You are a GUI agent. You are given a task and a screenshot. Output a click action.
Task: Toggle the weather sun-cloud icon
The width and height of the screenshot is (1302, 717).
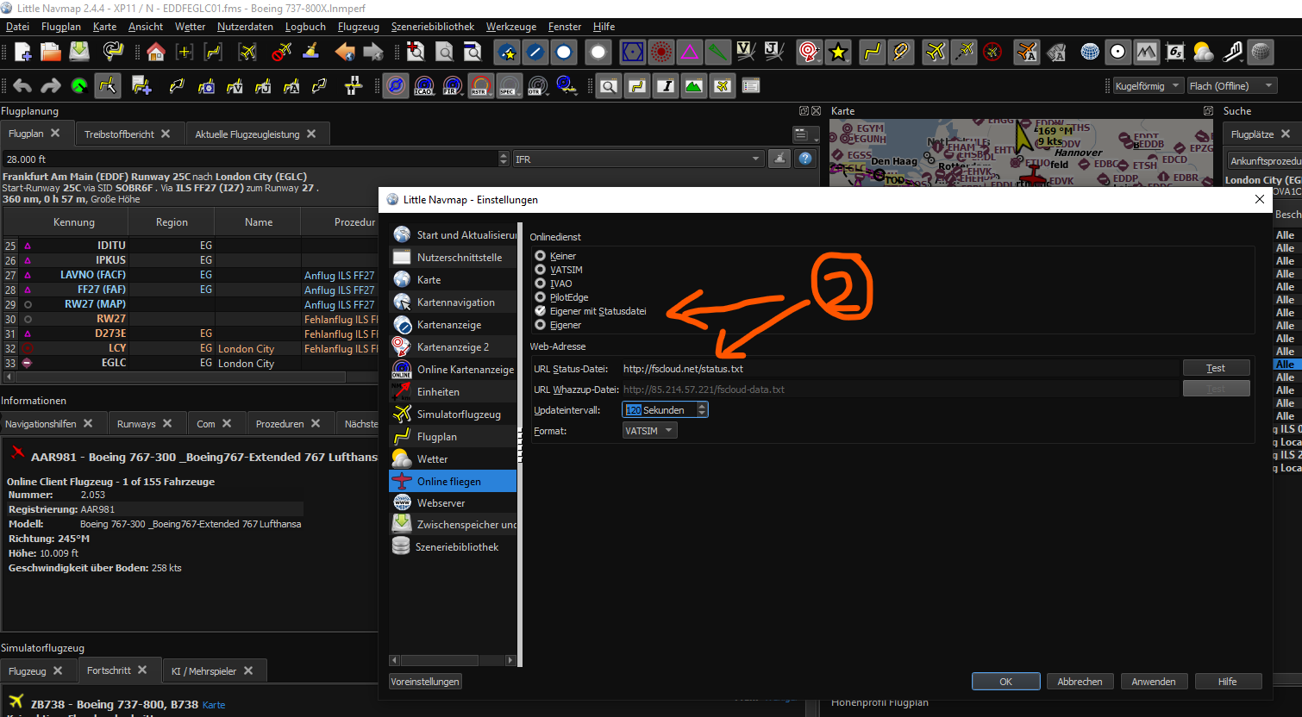[x=1204, y=53]
